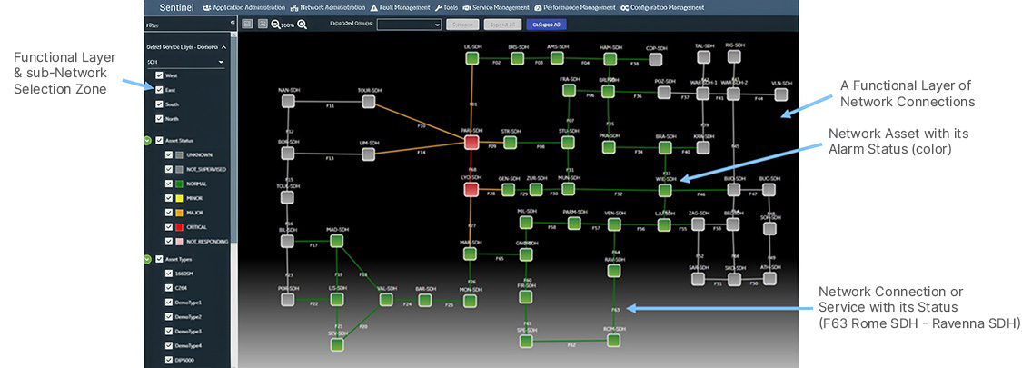Collapse the Asset Types green expander
Viewport: 1022px width, 368px height.
click(148, 259)
